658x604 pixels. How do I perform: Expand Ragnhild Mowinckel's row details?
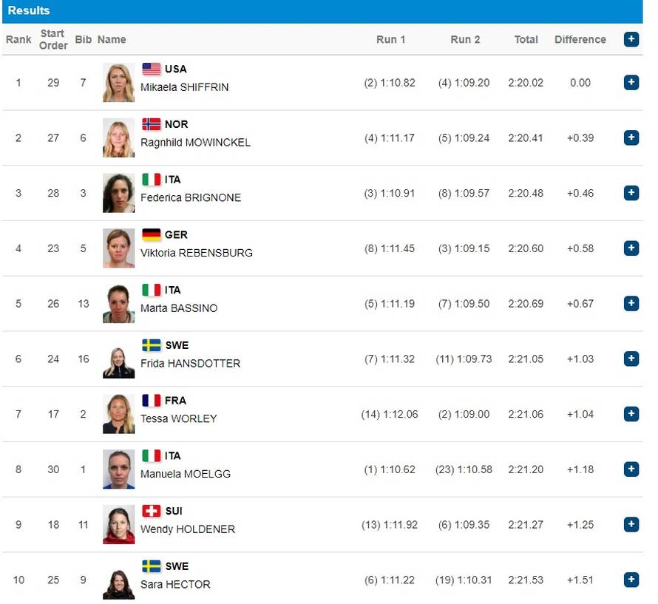(631, 138)
